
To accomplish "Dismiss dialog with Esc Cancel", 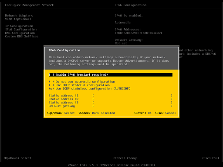I will click(166, 113).
